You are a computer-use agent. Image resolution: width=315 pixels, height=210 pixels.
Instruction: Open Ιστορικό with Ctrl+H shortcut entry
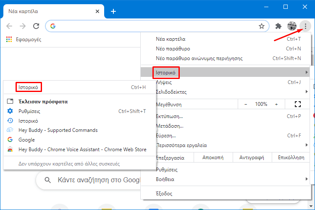(80, 87)
